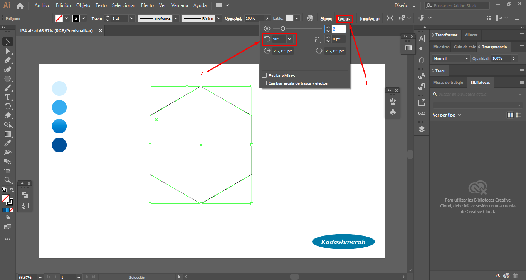The image size is (526, 280).
Task: Close the 134.ai document tab
Action: (100, 30)
